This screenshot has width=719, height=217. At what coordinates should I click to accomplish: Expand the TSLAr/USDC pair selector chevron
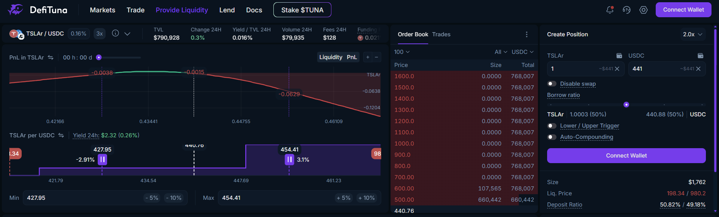tap(127, 33)
